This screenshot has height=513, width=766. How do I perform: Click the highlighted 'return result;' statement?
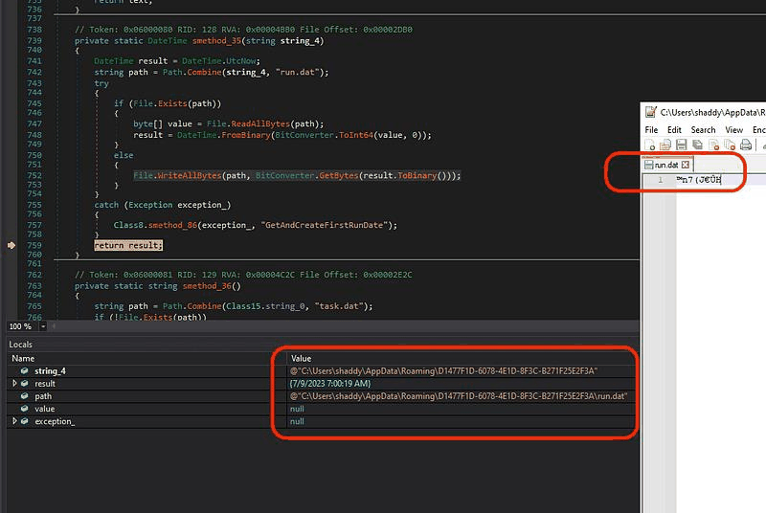pos(128,245)
